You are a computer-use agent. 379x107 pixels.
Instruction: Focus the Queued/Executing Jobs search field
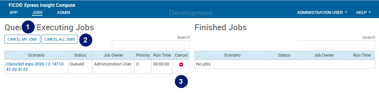(151, 45)
